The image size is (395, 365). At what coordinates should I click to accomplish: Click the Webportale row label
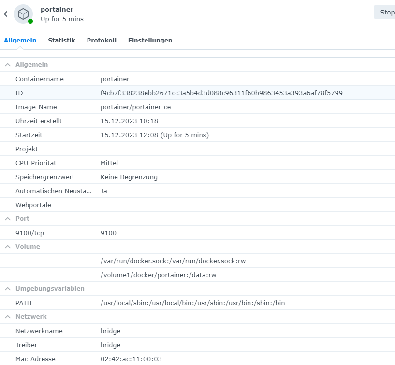(x=33, y=205)
